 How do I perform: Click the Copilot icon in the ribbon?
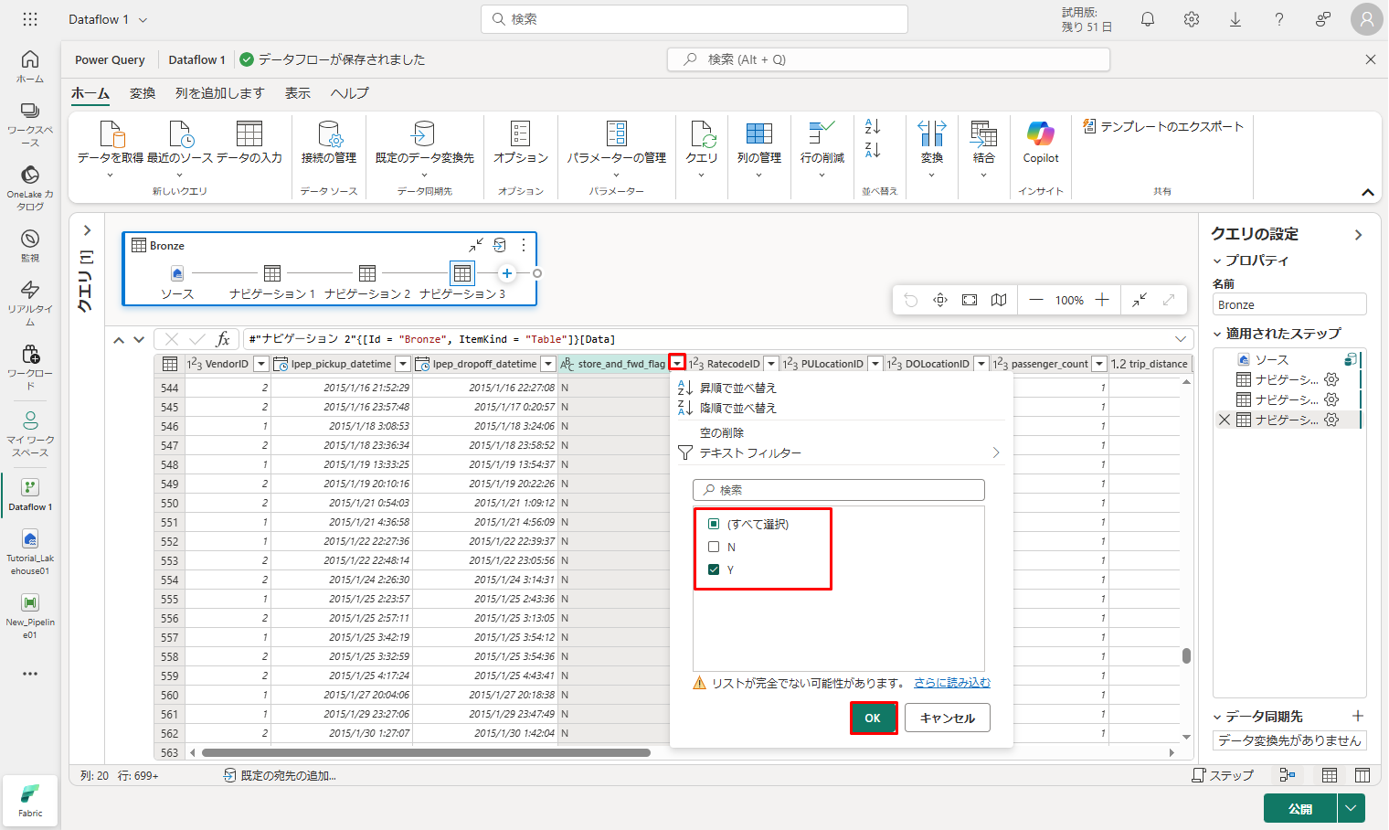(x=1040, y=135)
